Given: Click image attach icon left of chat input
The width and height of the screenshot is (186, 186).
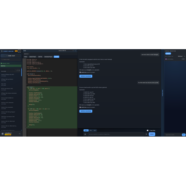Looking at the screenshot, I should 85,134.
